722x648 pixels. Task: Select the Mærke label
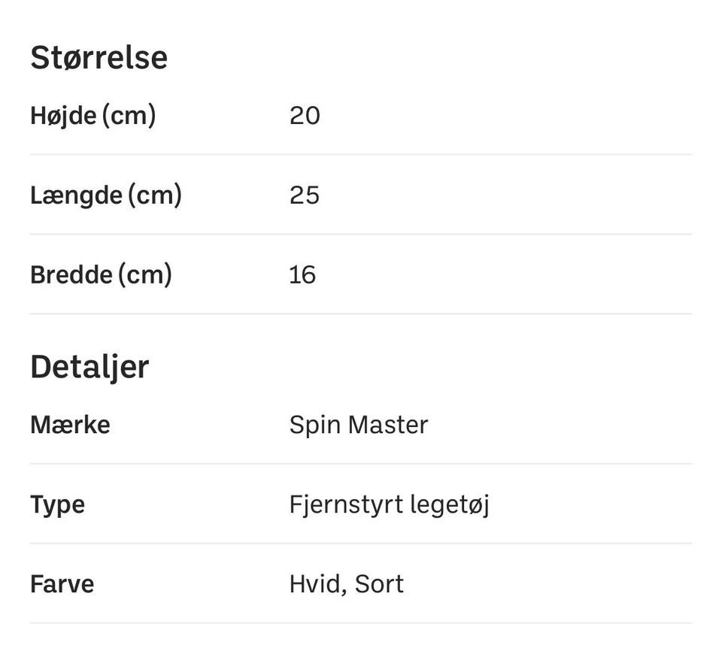70,425
